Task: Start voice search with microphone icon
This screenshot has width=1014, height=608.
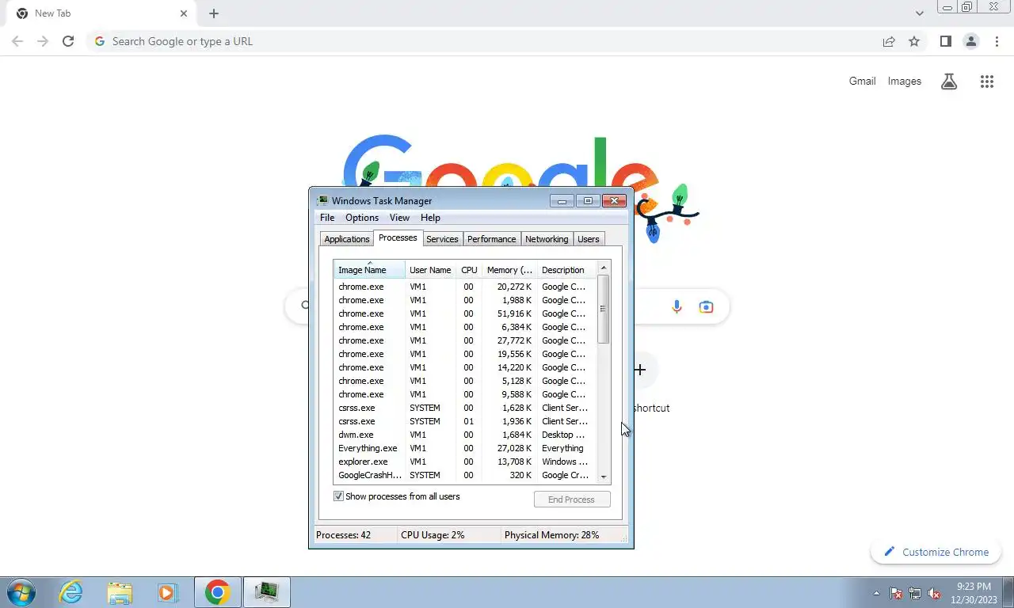Action: (677, 306)
